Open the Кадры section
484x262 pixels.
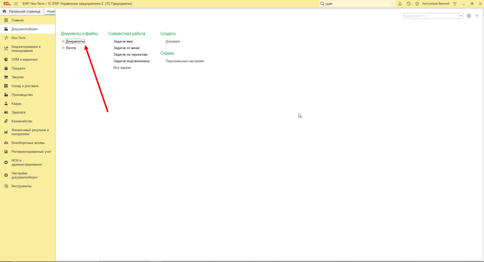[x=27, y=103]
